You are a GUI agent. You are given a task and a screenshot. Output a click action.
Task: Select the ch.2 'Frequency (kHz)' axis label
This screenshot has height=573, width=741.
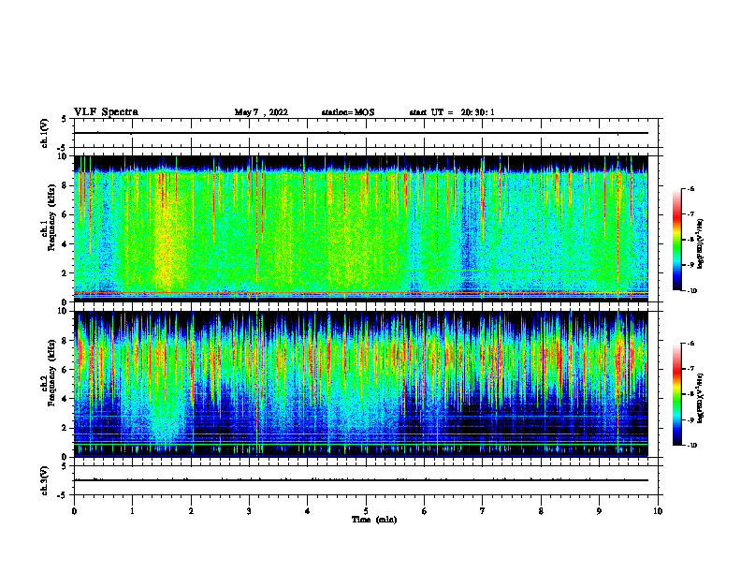tap(51, 373)
